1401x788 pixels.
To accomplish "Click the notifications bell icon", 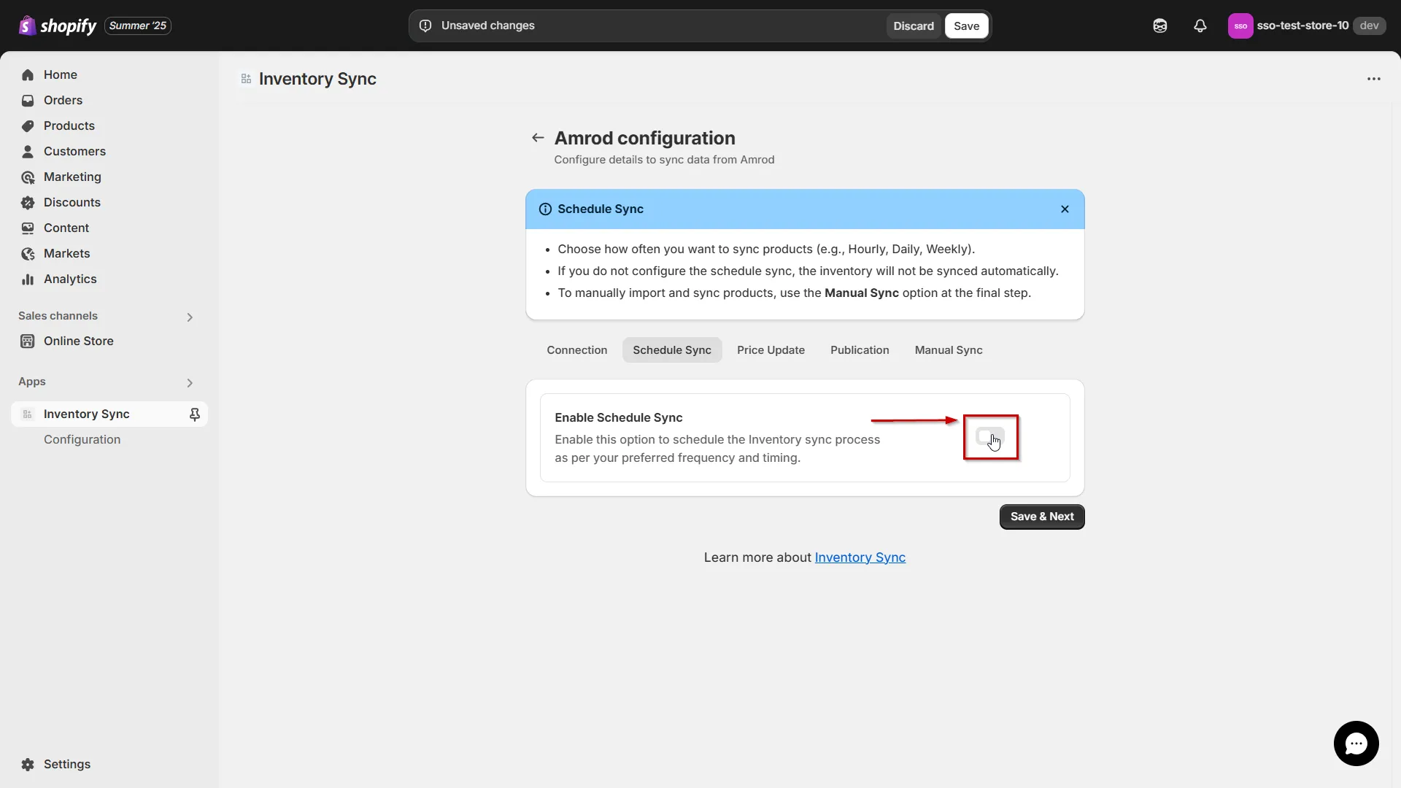I will tap(1200, 26).
